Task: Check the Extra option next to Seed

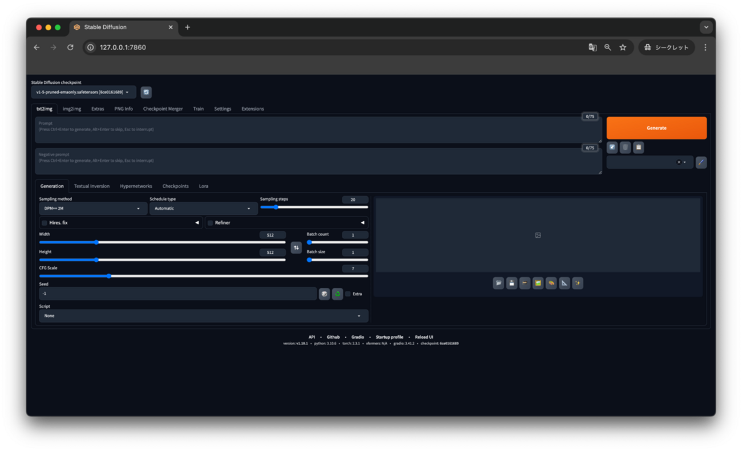Action: click(x=348, y=294)
